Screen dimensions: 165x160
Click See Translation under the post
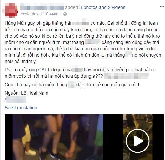(21, 108)
